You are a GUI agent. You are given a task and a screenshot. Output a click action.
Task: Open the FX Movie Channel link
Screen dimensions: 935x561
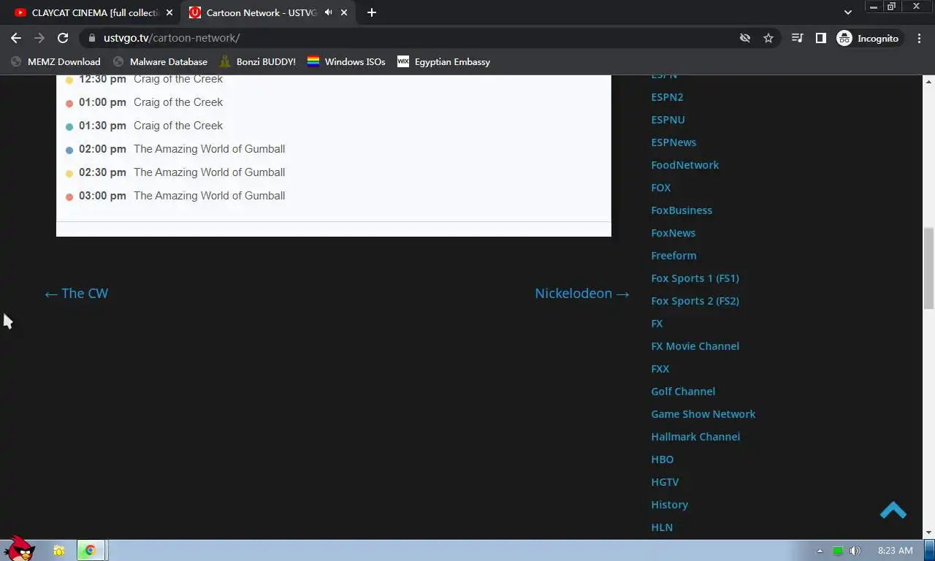695,346
